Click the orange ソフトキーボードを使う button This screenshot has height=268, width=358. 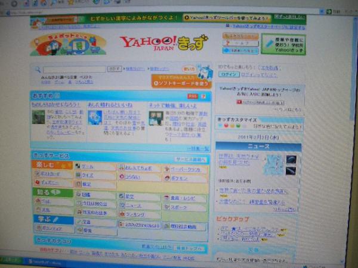click(181, 81)
